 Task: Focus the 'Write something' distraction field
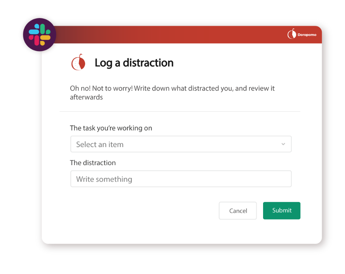pos(181,179)
